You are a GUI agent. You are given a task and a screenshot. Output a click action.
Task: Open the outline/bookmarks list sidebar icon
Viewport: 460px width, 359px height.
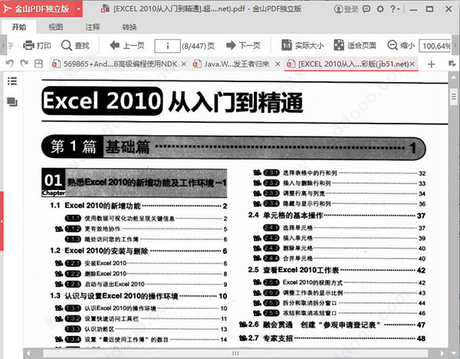tap(12, 81)
